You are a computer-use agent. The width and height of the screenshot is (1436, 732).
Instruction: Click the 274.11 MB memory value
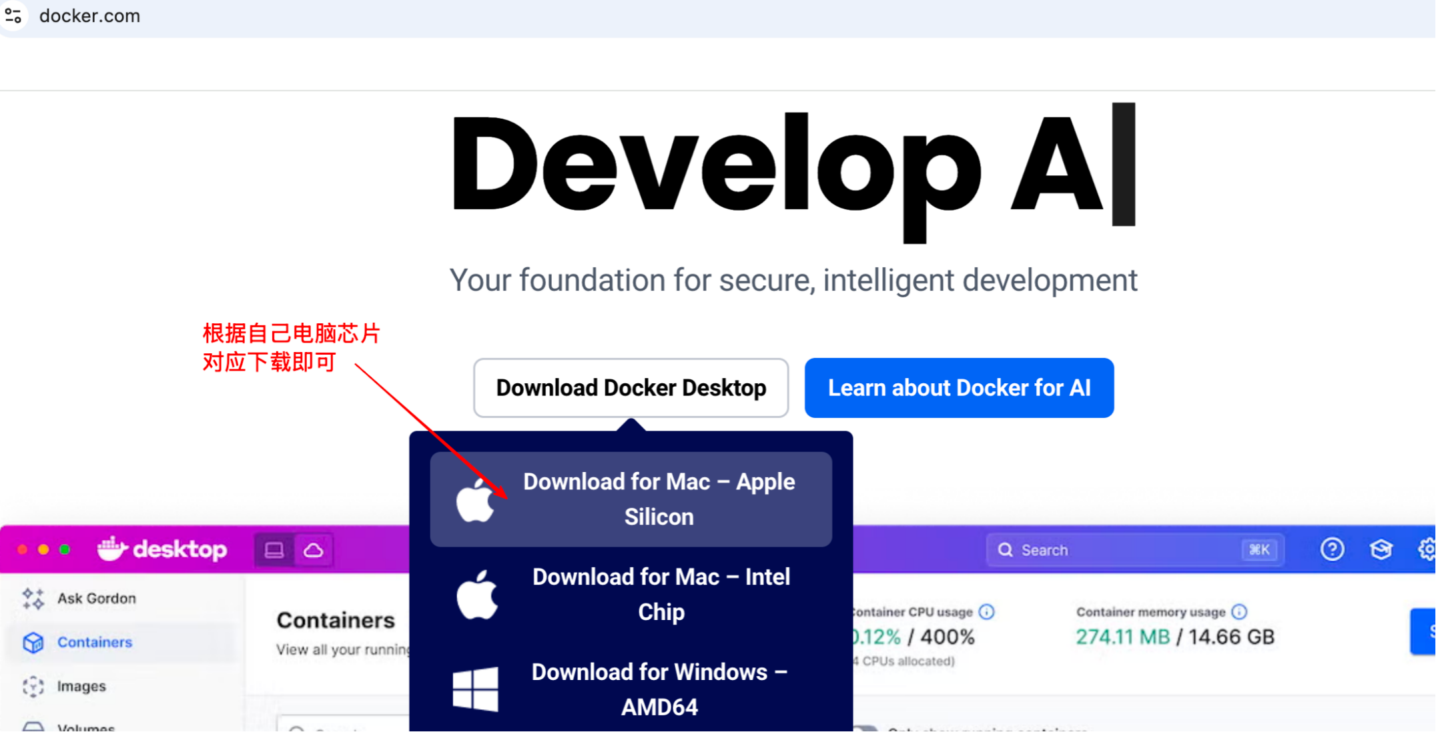coord(1122,637)
